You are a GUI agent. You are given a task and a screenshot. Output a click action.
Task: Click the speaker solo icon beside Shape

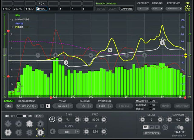point(53,132)
